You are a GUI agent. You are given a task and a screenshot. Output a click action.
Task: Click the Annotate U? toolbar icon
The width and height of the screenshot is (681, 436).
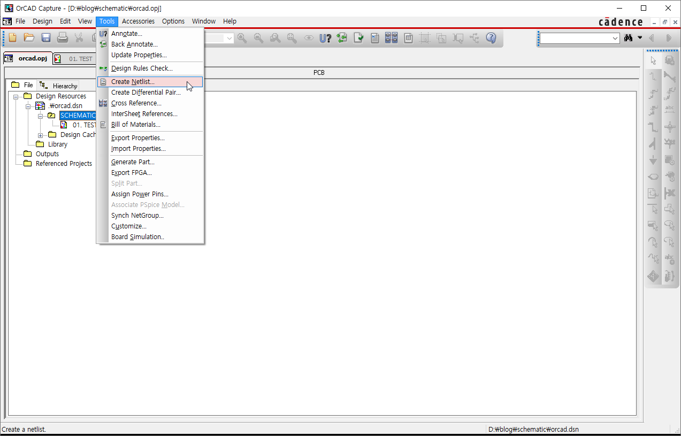tap(325, 38)
